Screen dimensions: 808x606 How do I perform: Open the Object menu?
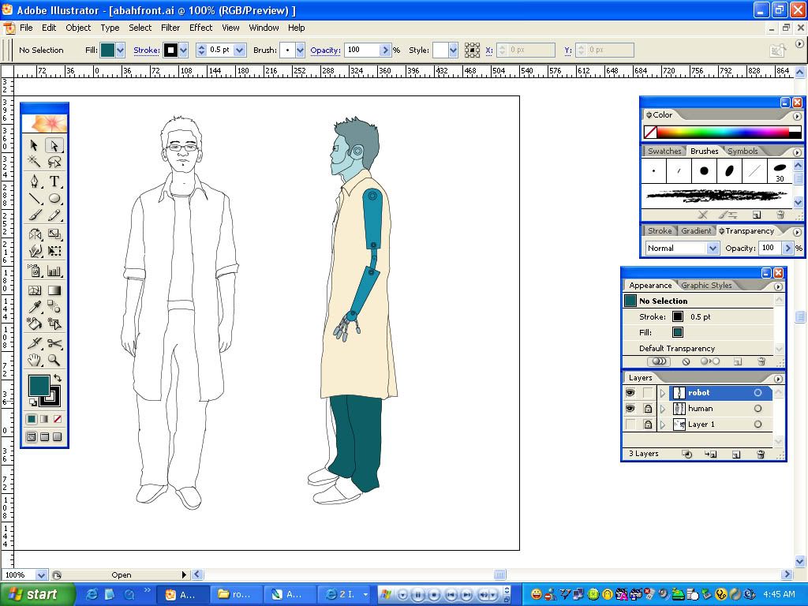click(78, 28)
